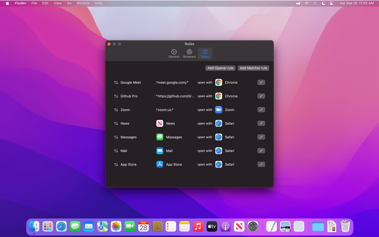The height and width of the screenshot is (237, 379).
Task: Open the View menu
Action: tap(57, 3)
